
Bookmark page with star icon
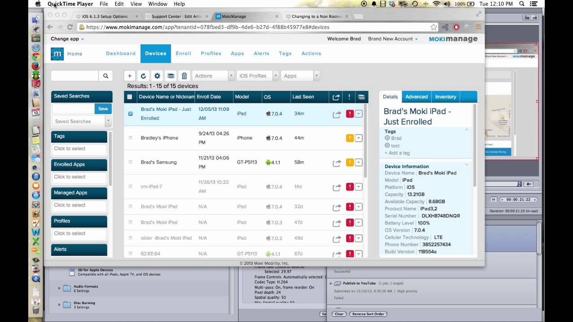click(434, 27)
